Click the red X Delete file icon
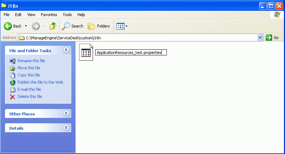 13,97
